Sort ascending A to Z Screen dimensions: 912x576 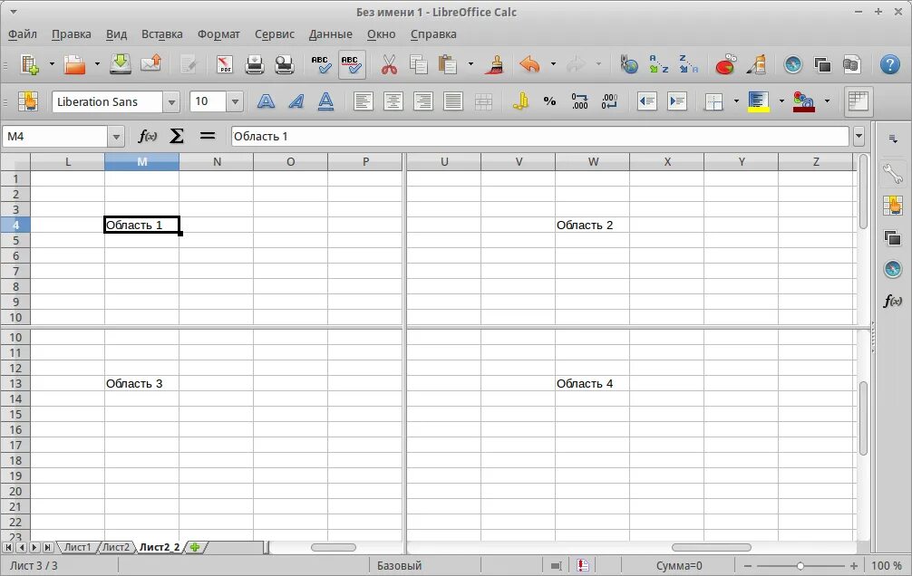click(658, 64)
